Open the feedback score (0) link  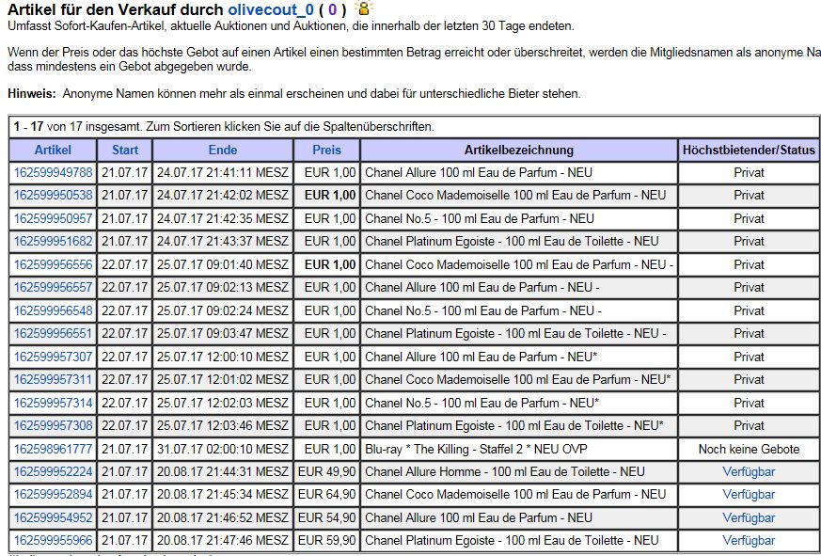tap(332, 8)
